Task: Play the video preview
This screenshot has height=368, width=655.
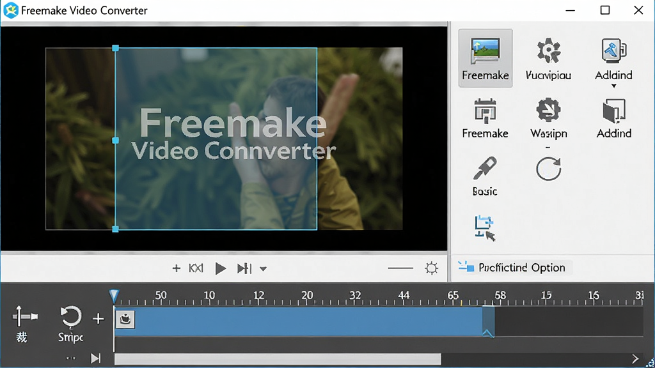Action: 220,268
